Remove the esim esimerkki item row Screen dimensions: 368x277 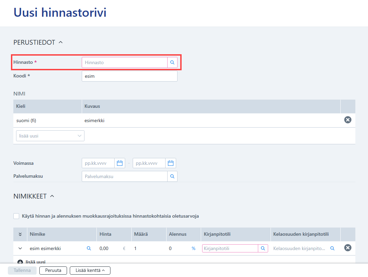347,248
